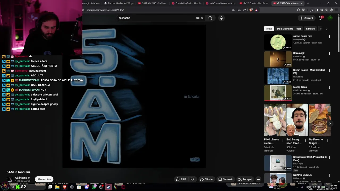This screenshot has height=191, width=340.
Task: Select the De la Calinacho - Topic chip
Action: (x=289, y=29)
